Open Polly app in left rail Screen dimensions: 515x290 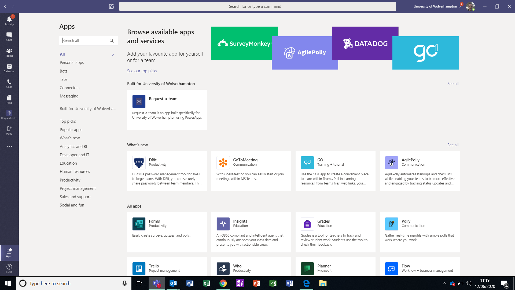point(9,130)
